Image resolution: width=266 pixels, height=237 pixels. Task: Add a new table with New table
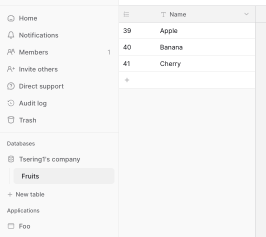(26, 194)
